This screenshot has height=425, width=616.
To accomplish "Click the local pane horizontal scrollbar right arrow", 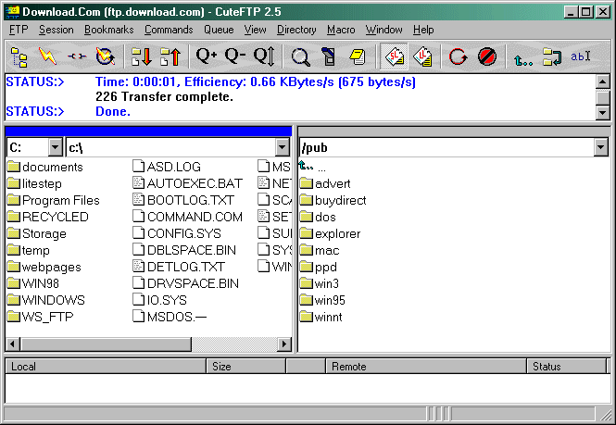I will pos(286,344).
